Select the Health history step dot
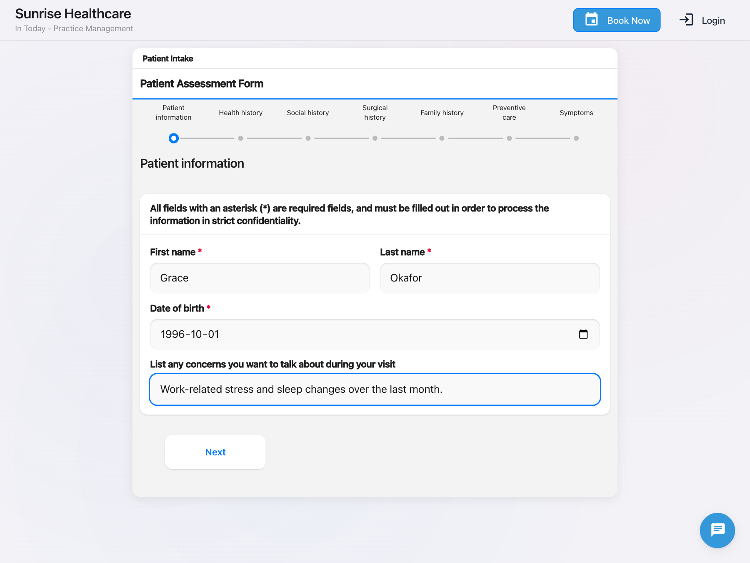The image size is (750, 563). point(241,138)
